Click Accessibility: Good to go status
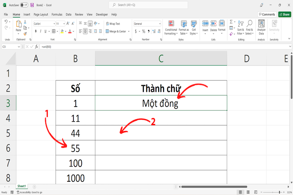 coord(30,192)
